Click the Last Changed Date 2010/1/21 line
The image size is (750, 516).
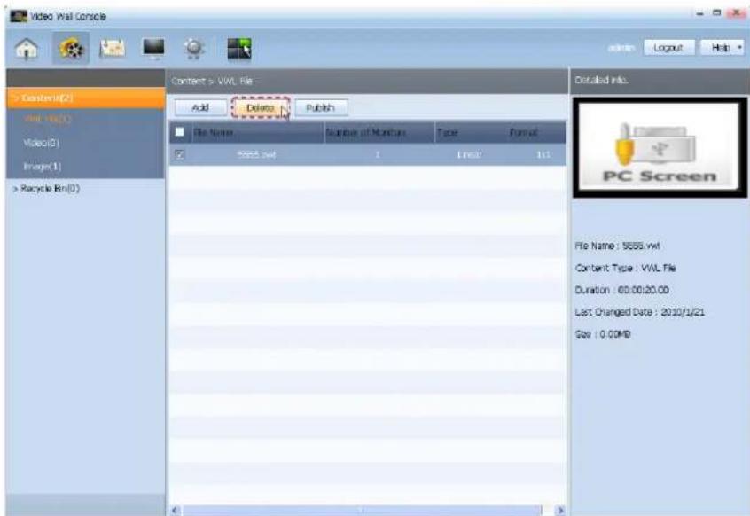tap(639, 312)
